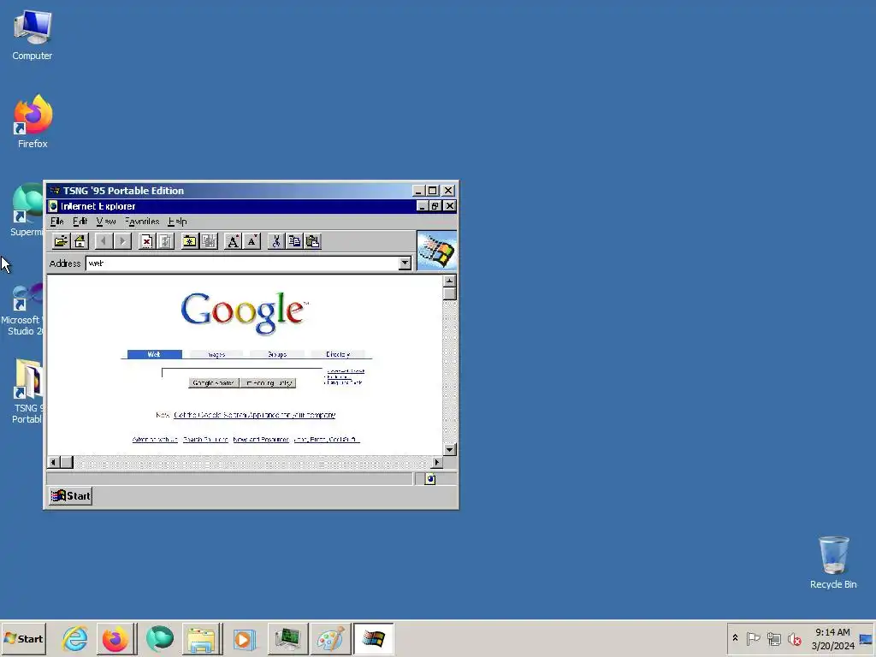876x657 pixels.
Task: Select the Web tab on Google page
Action: click(154, 354)
